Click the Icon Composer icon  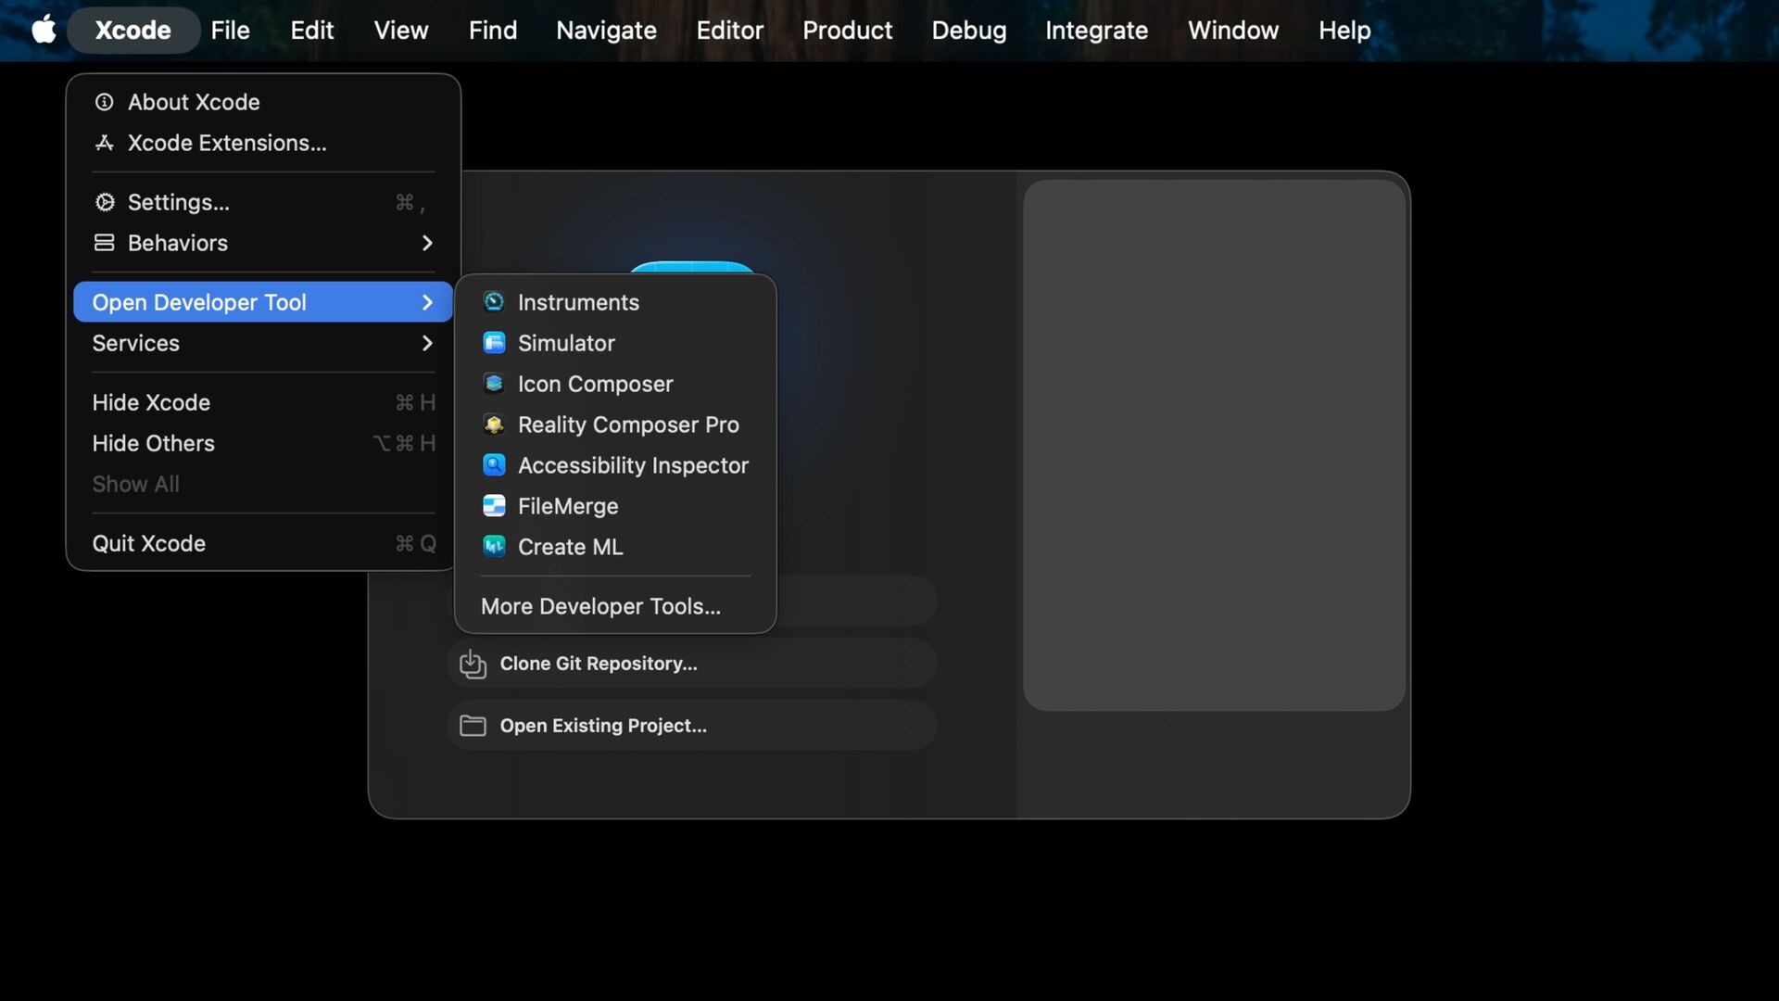[x=494, y=384]
